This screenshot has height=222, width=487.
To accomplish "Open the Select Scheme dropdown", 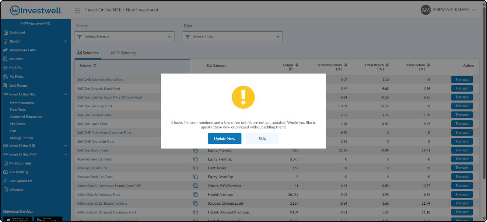I will (124, 37).
